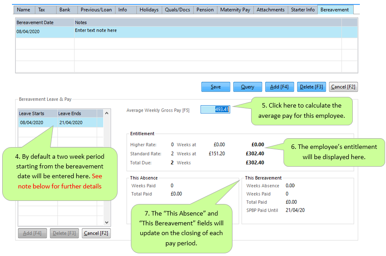Viewport: 386px width, 256px height.
Task: Open the Previous/Loan tab
Action: 96,10
